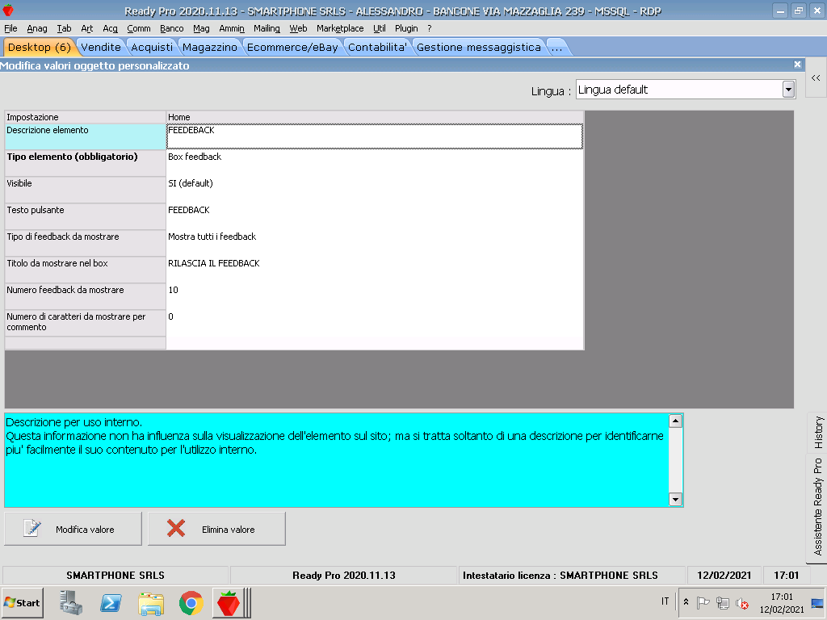Launch PowerShell from the taskbar

pos(111,602)
